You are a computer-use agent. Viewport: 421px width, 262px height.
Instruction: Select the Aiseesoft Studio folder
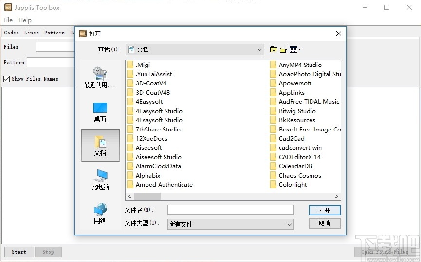click(x=154, y=157)
